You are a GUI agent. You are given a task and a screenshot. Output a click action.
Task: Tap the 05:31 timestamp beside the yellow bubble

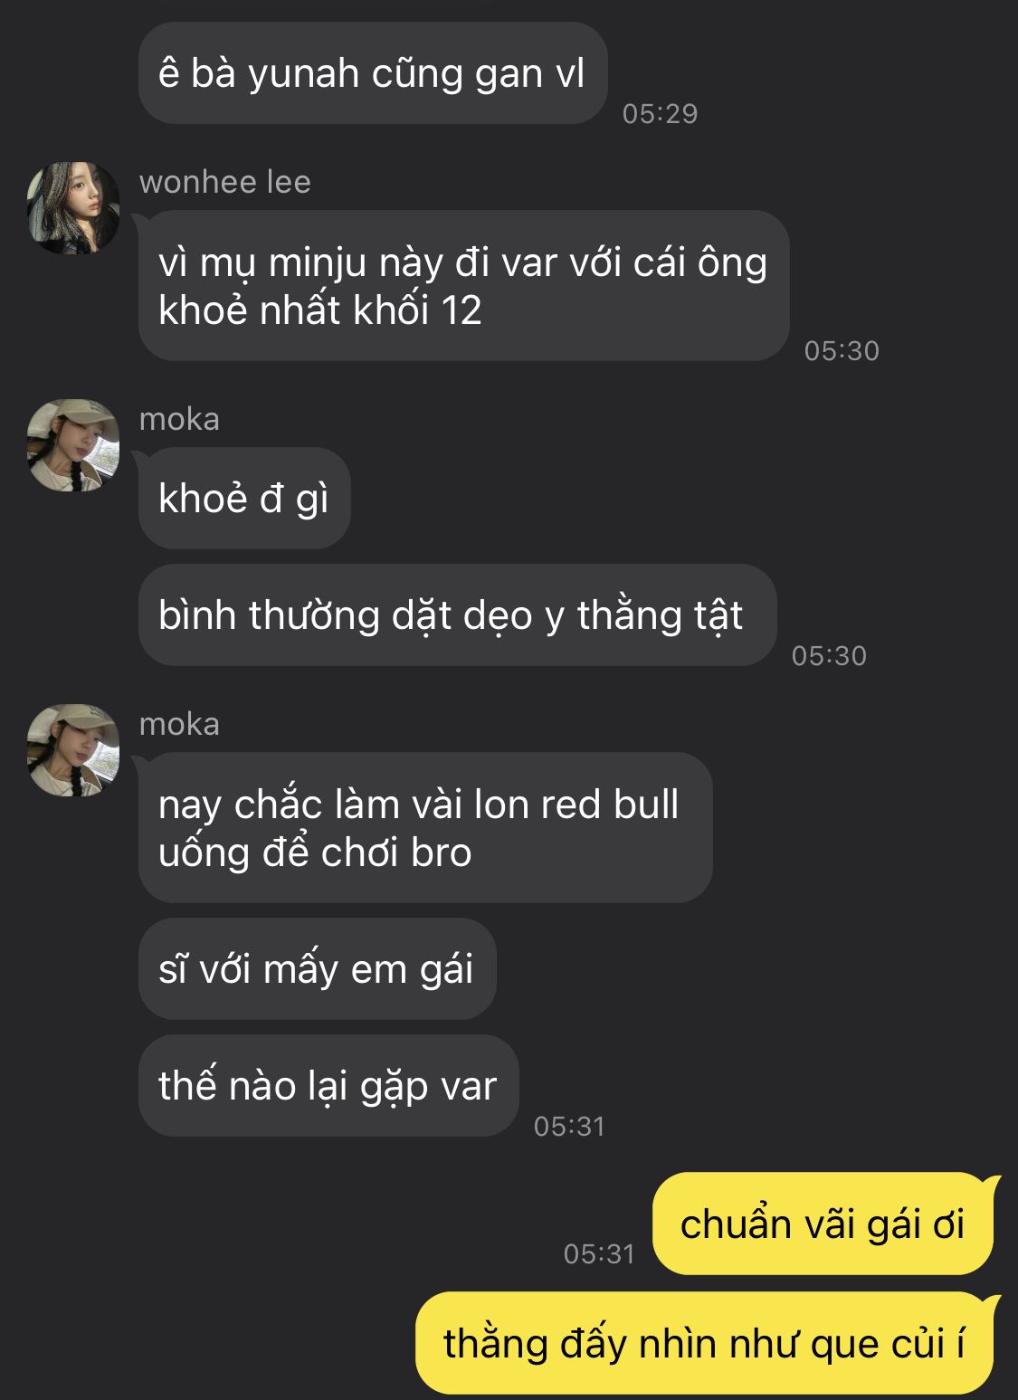coord(599,1253)
